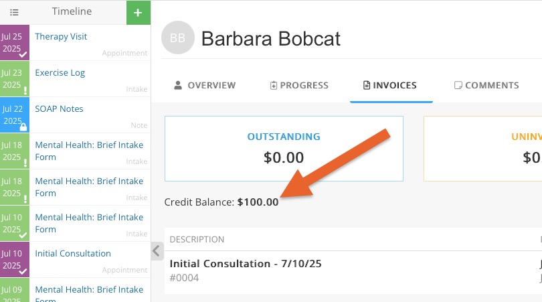
Task: Click the Jul 23 green date marker
Action: (x=15, y=79)
